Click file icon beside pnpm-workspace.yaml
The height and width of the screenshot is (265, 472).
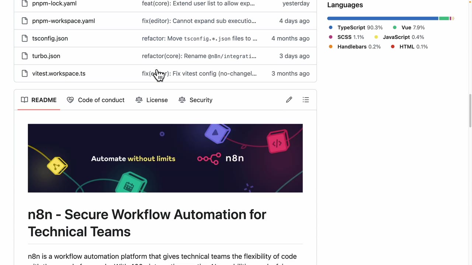coord(25,21)
